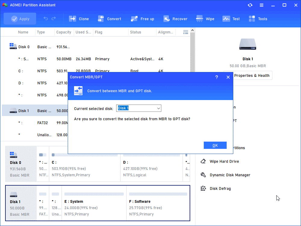Click the dialog help question mark
301x226 pixels.
216,77
